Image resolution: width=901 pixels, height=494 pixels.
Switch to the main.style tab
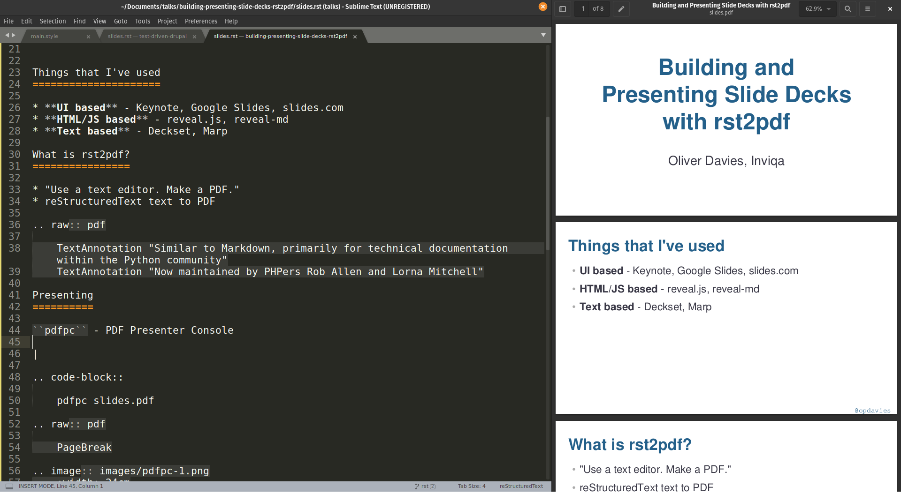(45, 36)
